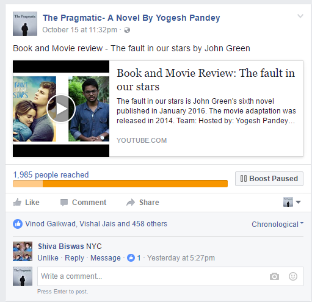
Task: View who liked: Vinod Gaikwad and others
Action: [x=96, y=224]
